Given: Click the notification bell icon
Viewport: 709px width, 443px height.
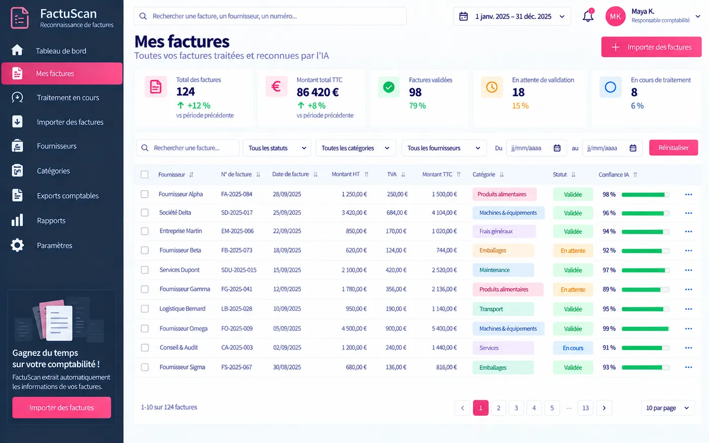Looking at the screenshot, I should point(588,16).
